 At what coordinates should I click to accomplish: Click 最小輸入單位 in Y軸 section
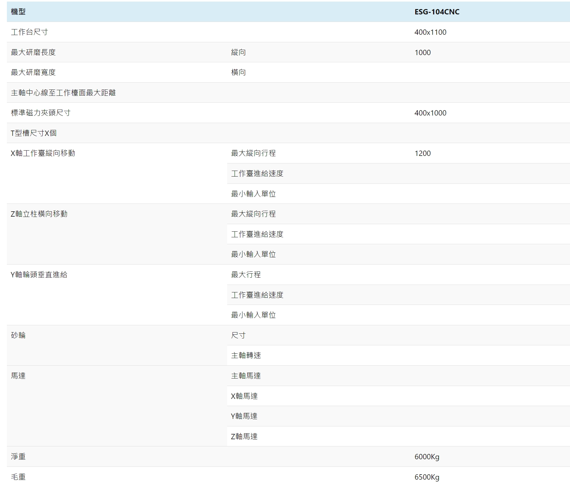[x=254, y=315]
